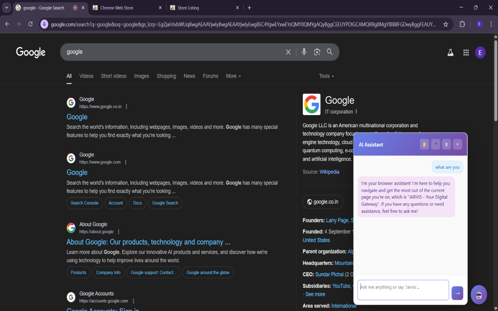
Task: Open Search Labs flask icon
Action: [451, 52]
